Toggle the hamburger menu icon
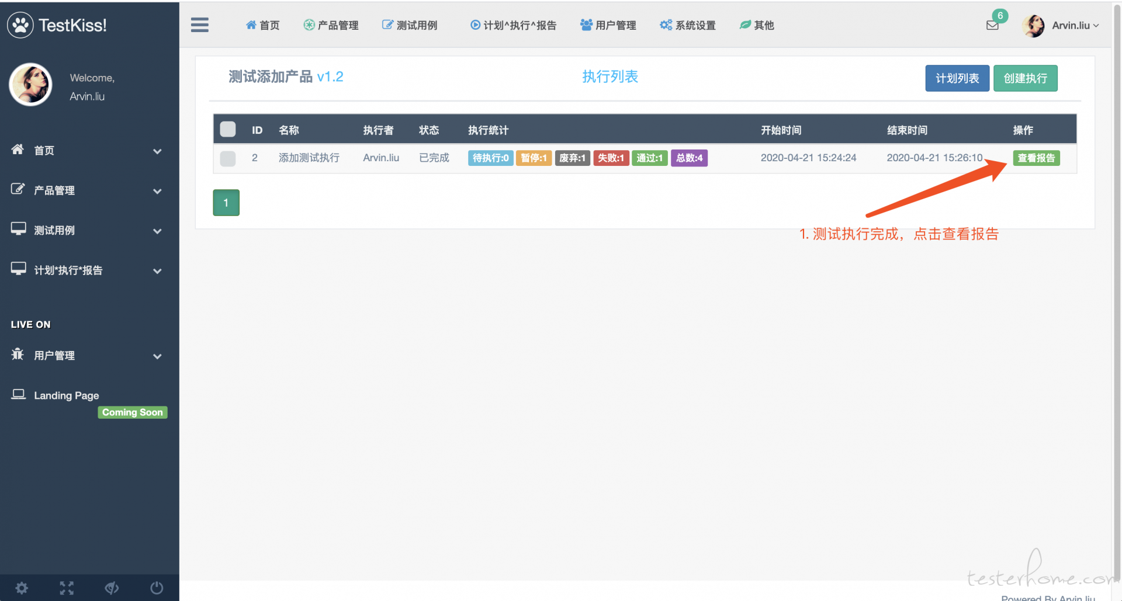This screenshot has width=1122, height=601. pyautogui.click(x=200, y=25)
